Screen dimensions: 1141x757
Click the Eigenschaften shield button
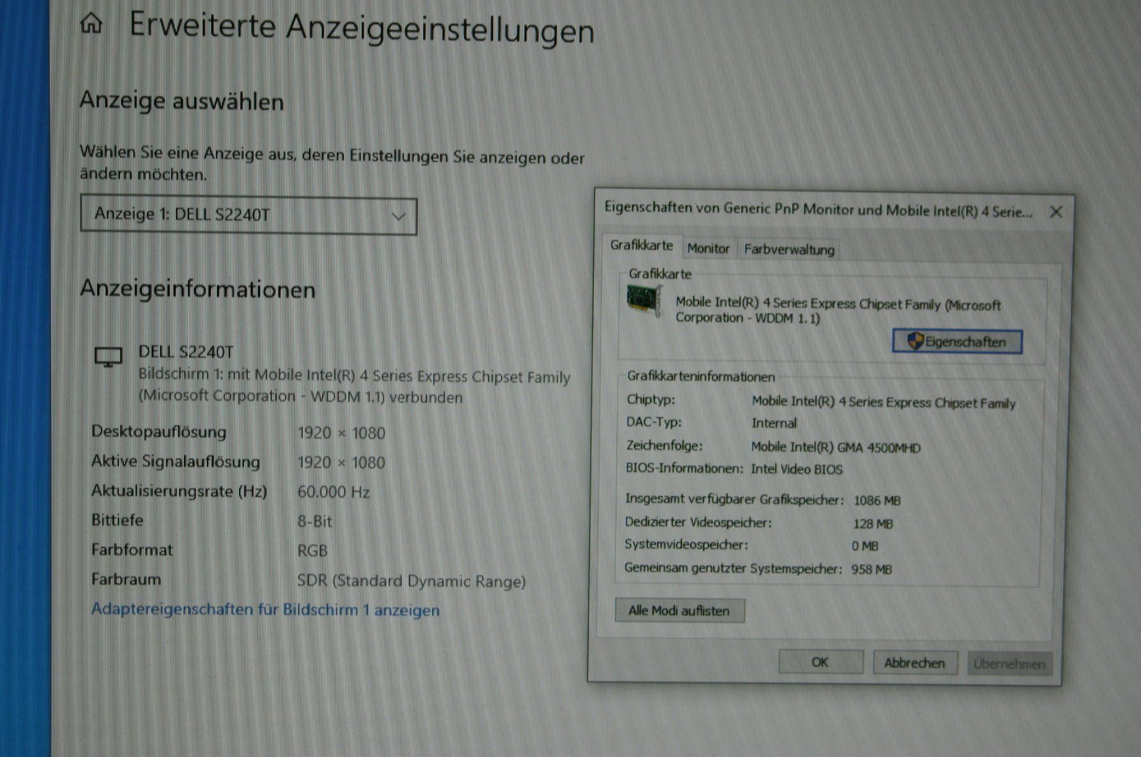coord(957,342)
